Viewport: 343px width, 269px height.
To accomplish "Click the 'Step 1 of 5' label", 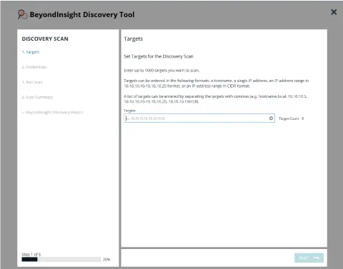I will (x=31, y=255).
